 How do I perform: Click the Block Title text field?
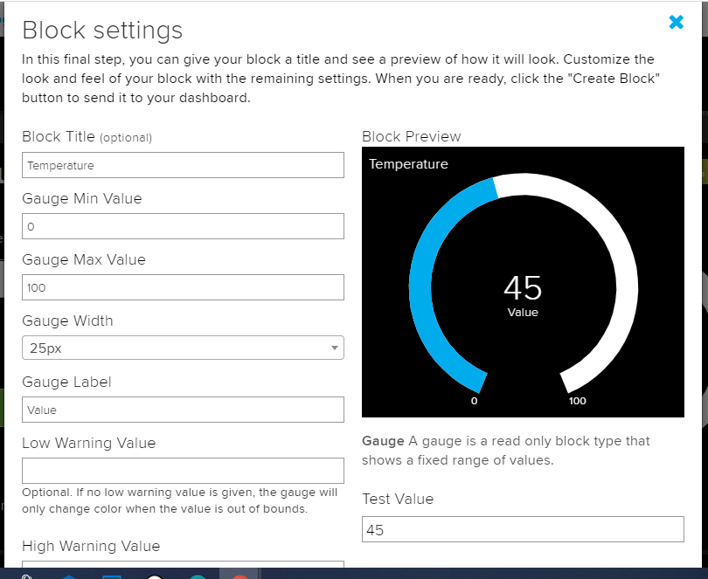[x=183, y=165]
